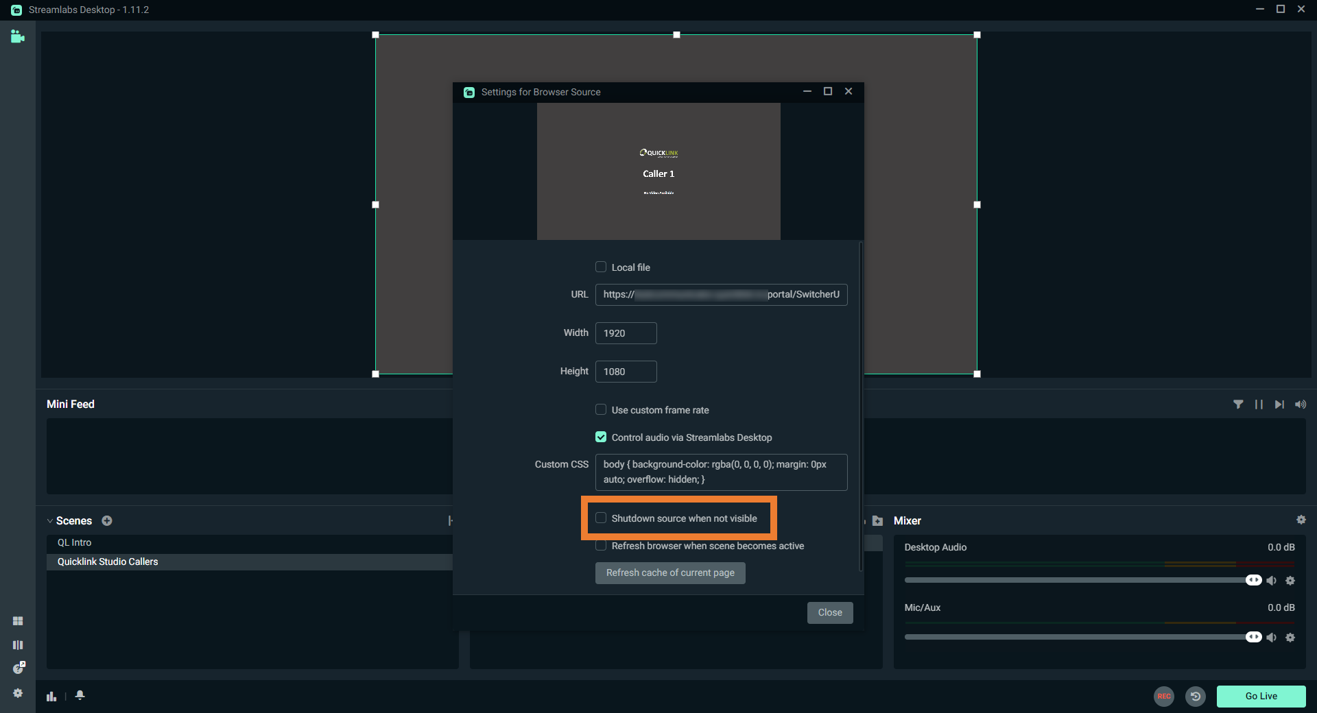Viewport: 1317px width, 713px height.
Task: Enable Local file checkbox
Action: (x=601, y=267)
